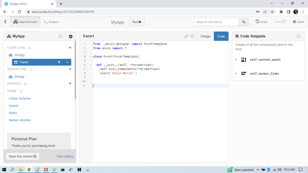Add a new server module
This screenshot has height=173, width=308.
(x=70, y=69)
